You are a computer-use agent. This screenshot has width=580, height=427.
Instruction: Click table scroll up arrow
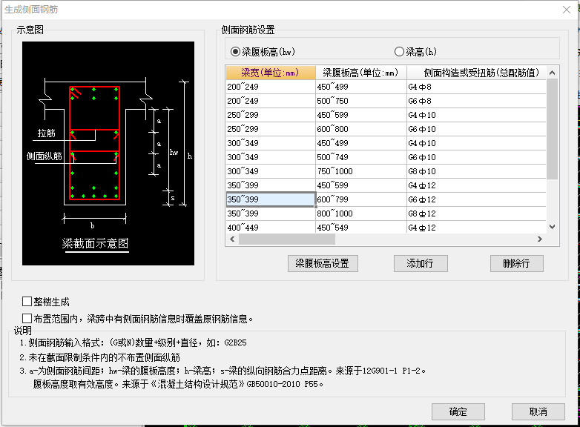coord(552,73)
